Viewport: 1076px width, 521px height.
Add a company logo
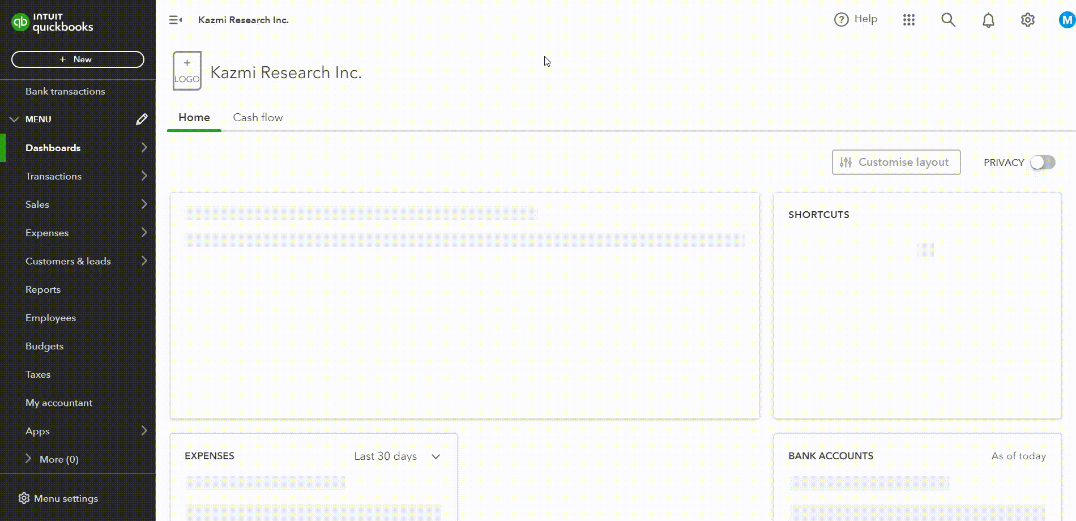(187, 71)
